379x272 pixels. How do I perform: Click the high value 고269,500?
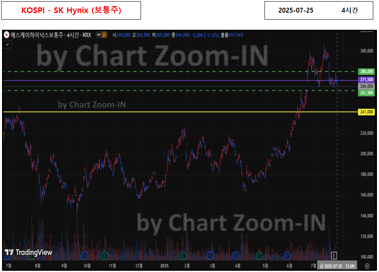click(x=141, y=35)
